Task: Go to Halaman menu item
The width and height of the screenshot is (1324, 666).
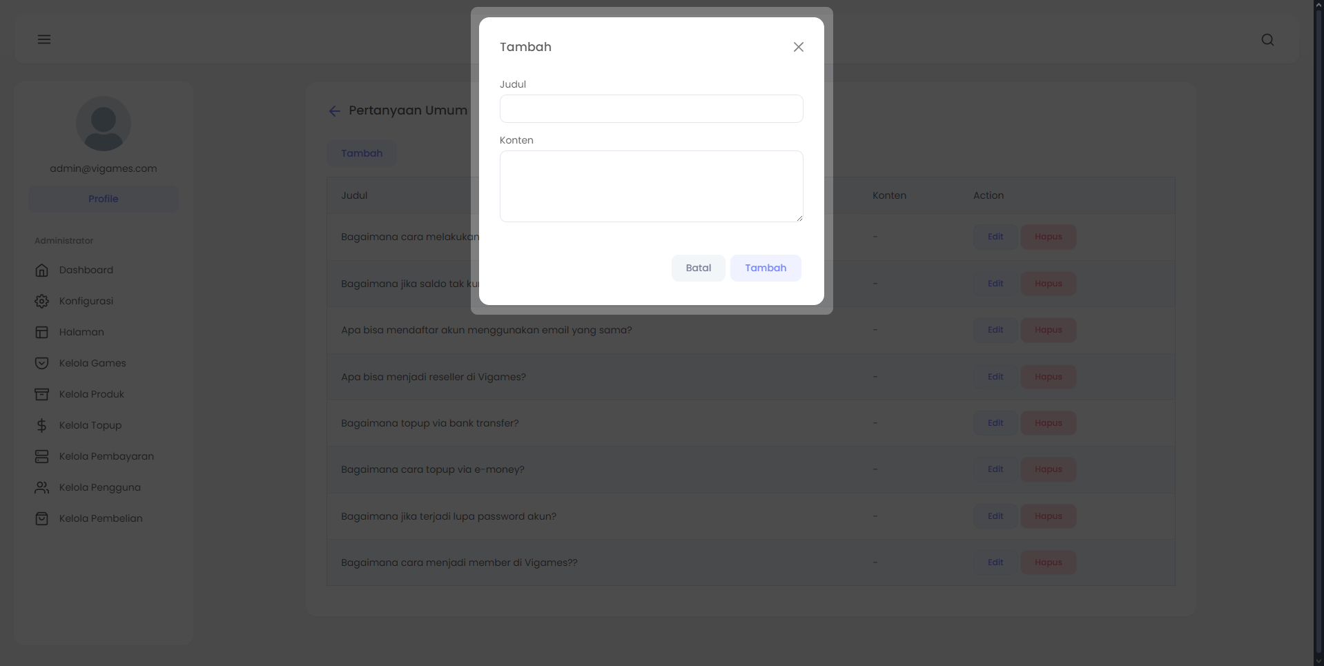Action: [x=81, y=332]
